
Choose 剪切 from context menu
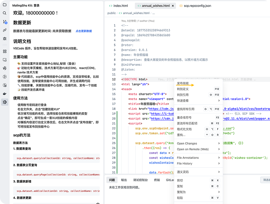point(198,180)
